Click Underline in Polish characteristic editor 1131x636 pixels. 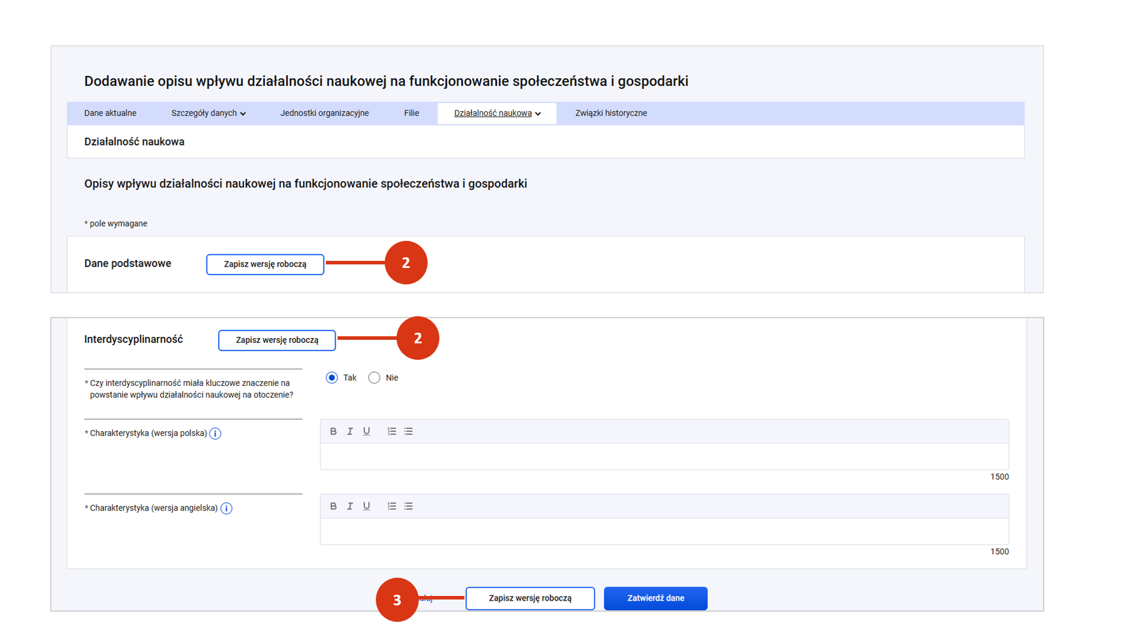(366, 432)
